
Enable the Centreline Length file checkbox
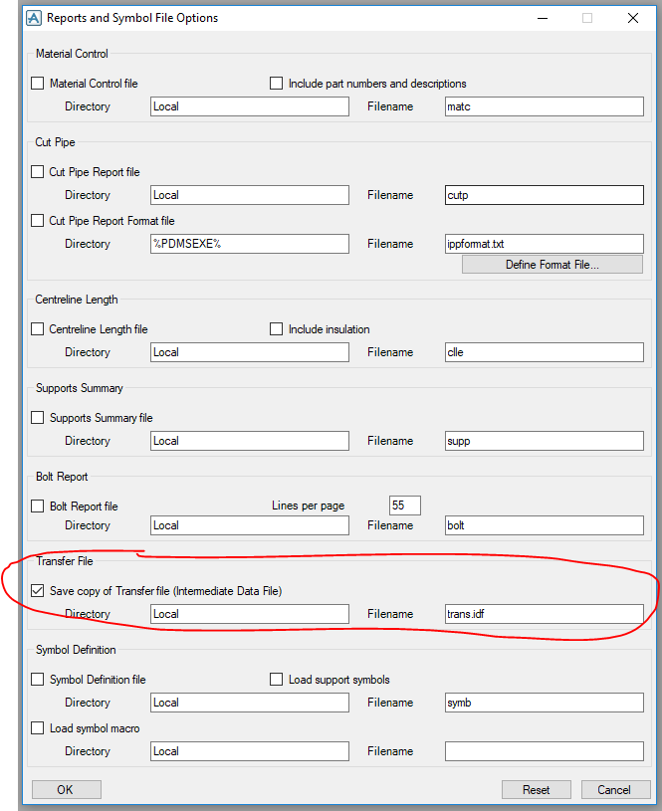(39, 329)
